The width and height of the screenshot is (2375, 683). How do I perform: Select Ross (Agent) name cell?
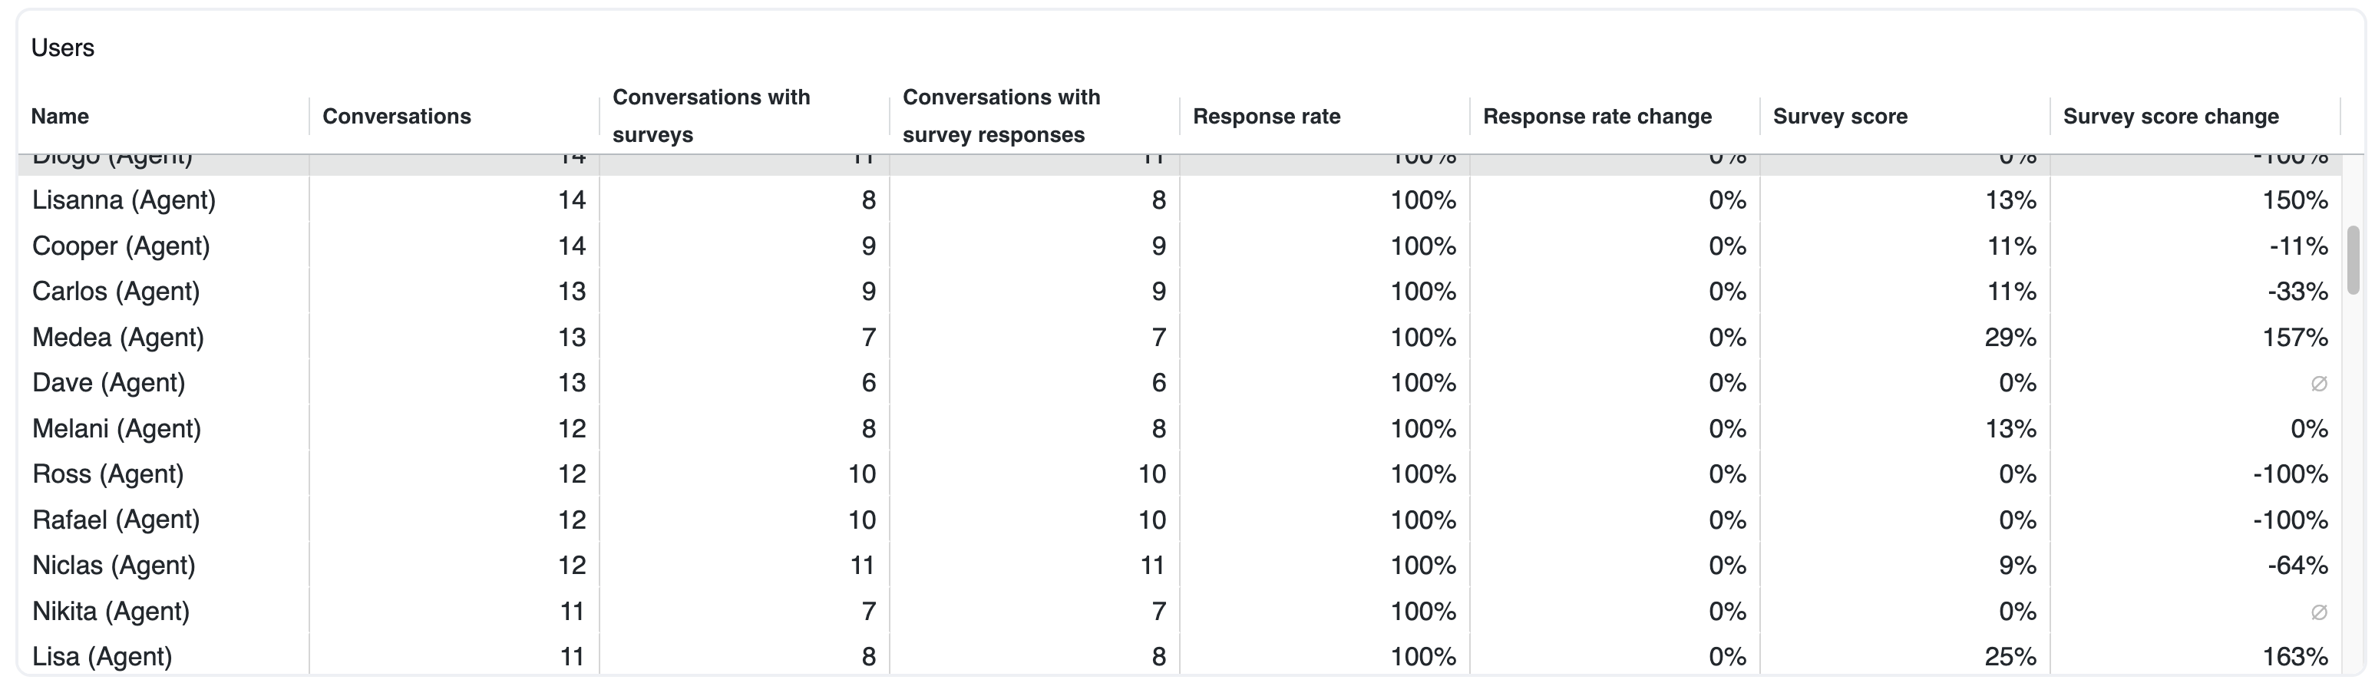108,473
